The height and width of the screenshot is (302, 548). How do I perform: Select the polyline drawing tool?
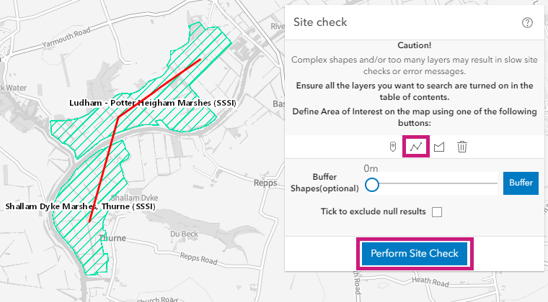[416, 147]
